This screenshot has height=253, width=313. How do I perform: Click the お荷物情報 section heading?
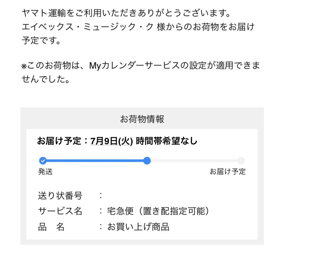pos(142,119)
